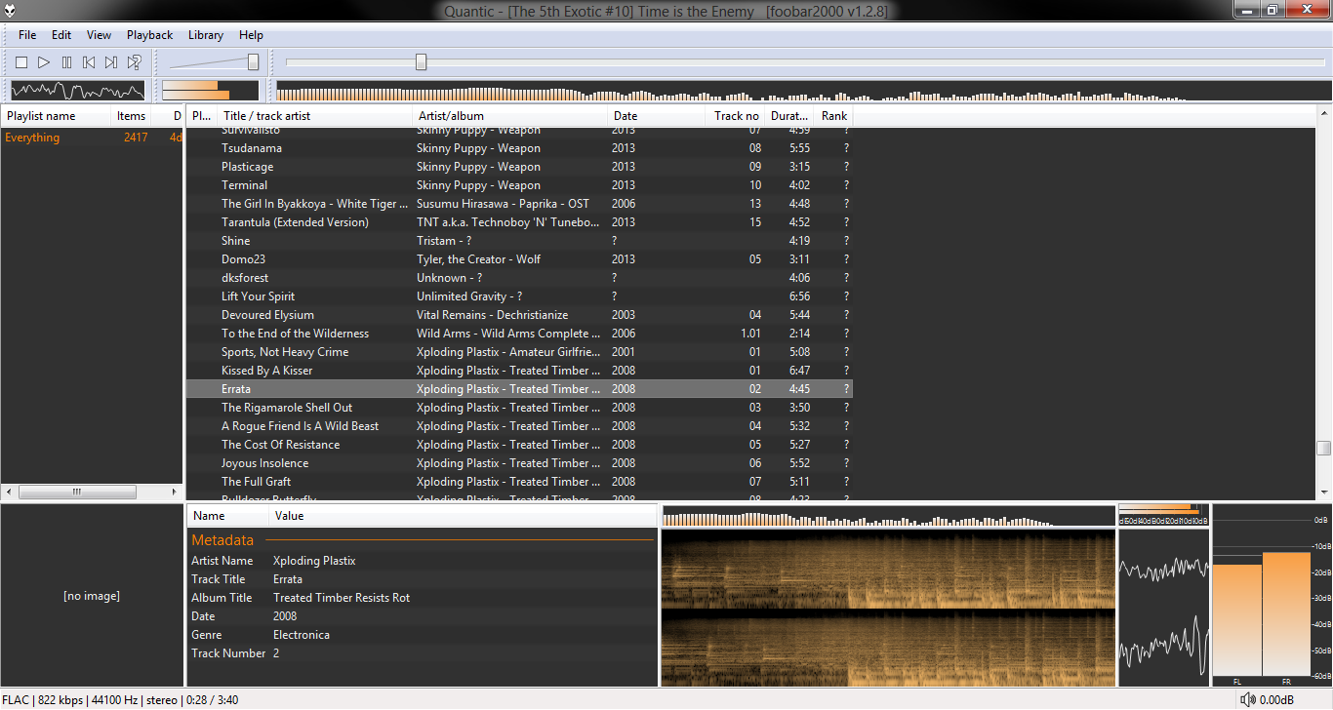The height and width of the screenshot is (710, 1333).
Task: Select the track Kissed By A Kisser
Action: tap(519, 371)
